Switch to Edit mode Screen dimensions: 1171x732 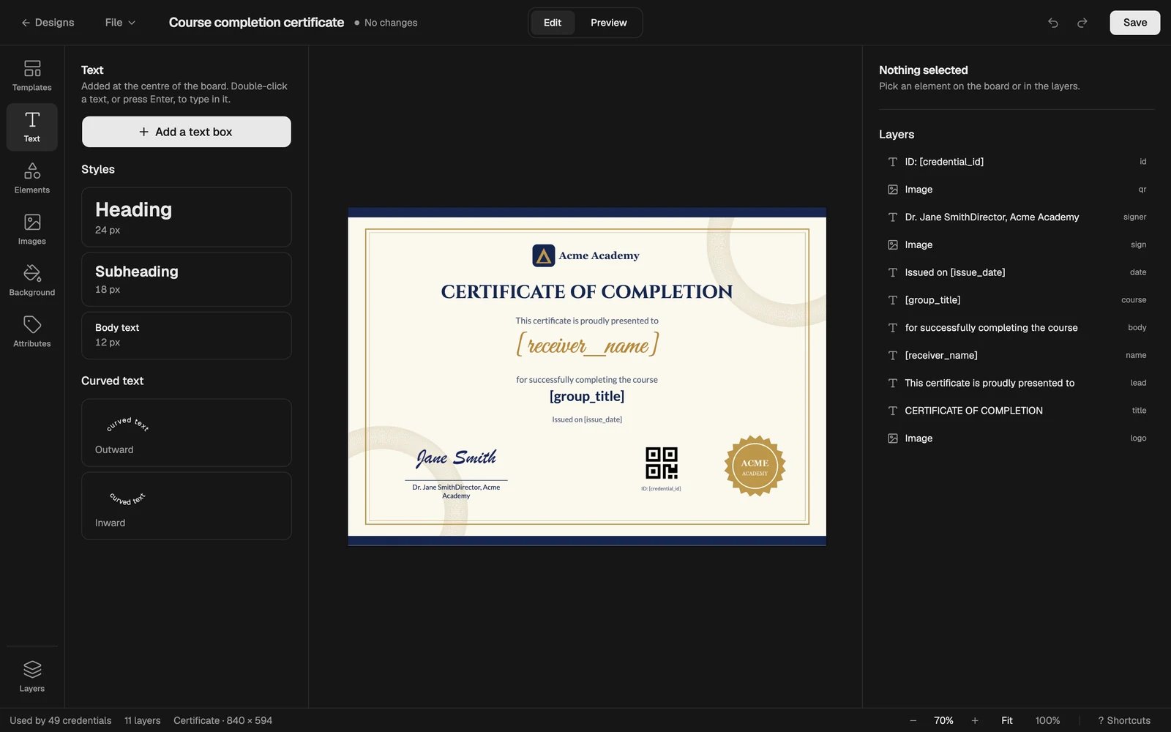tap(553, 23)
